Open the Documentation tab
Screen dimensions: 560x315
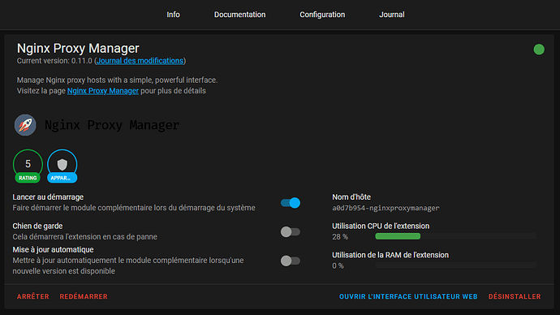239,15
